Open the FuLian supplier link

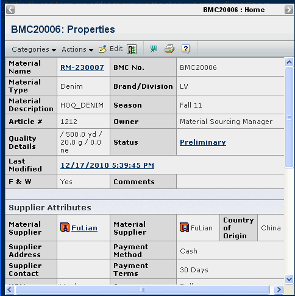[x=84, y=228]
